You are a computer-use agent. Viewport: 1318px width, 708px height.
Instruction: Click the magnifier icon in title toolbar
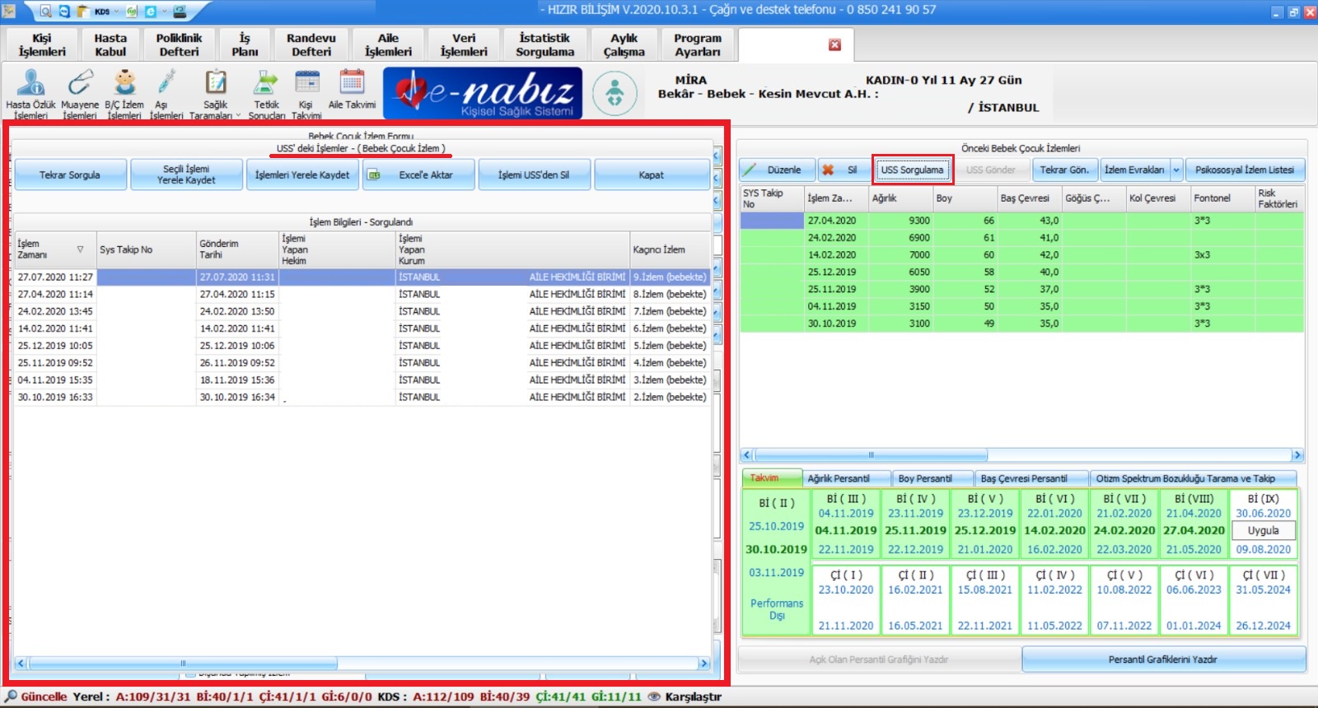[45, 12]
